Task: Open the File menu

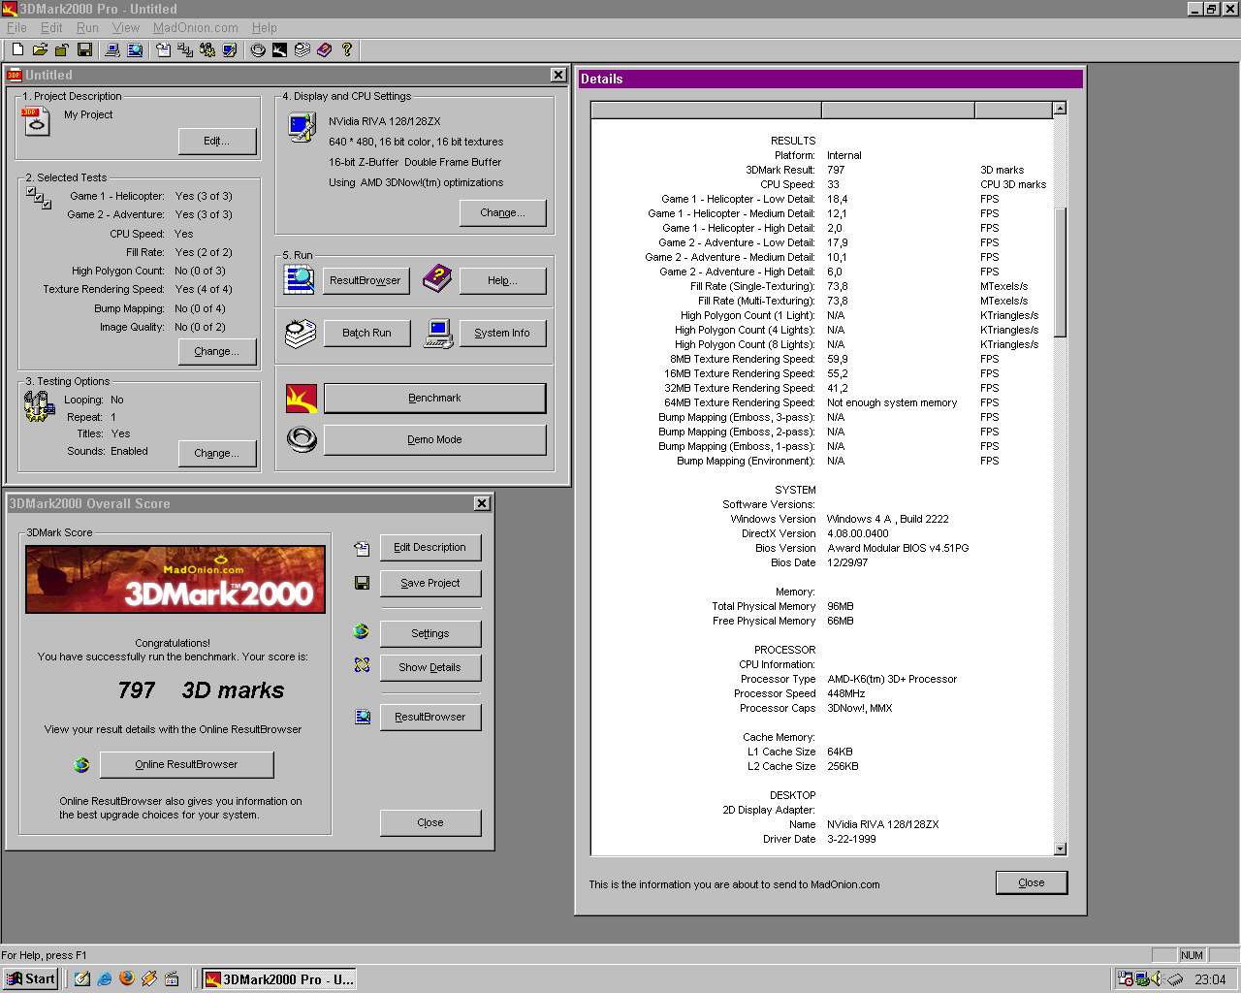Action: click(16, 28)
